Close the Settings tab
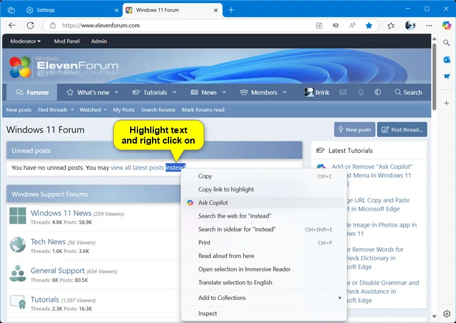This screenshot has width=456, height=323. [x=116, y=10]
